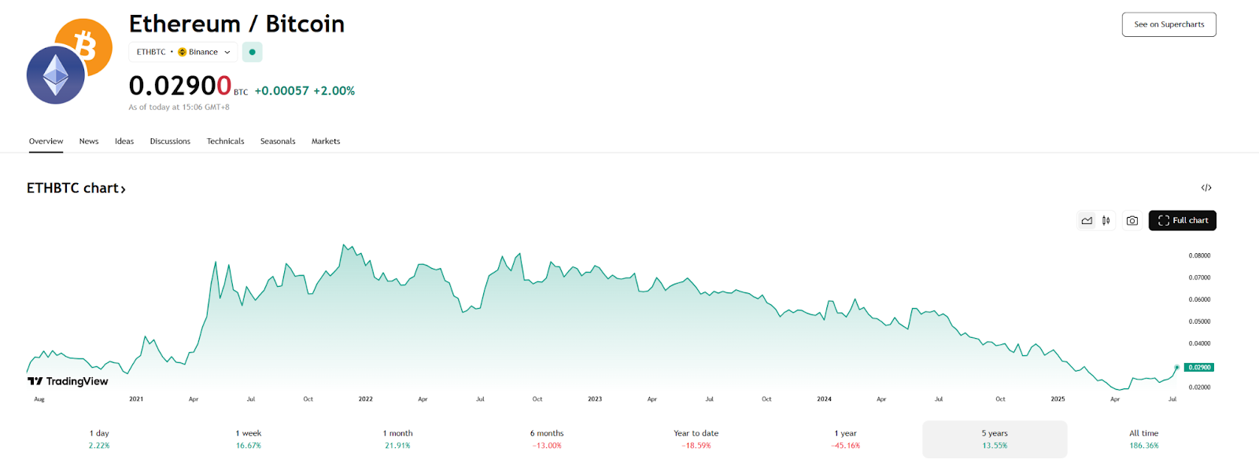Select the area chart style icon
Image resolution: width=1259 pixels, height=470 pixels.
[x=1087, y=221]
